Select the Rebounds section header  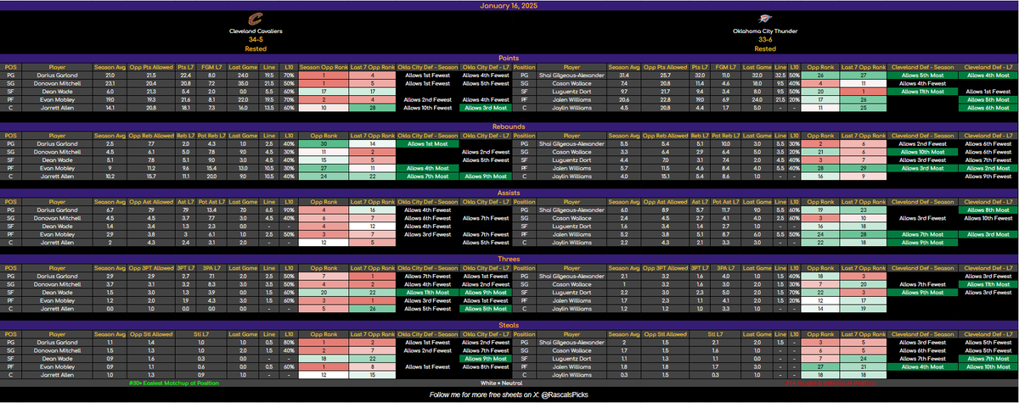click(509, 126)
